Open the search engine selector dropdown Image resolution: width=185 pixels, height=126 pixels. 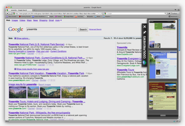tap(105, 14)
